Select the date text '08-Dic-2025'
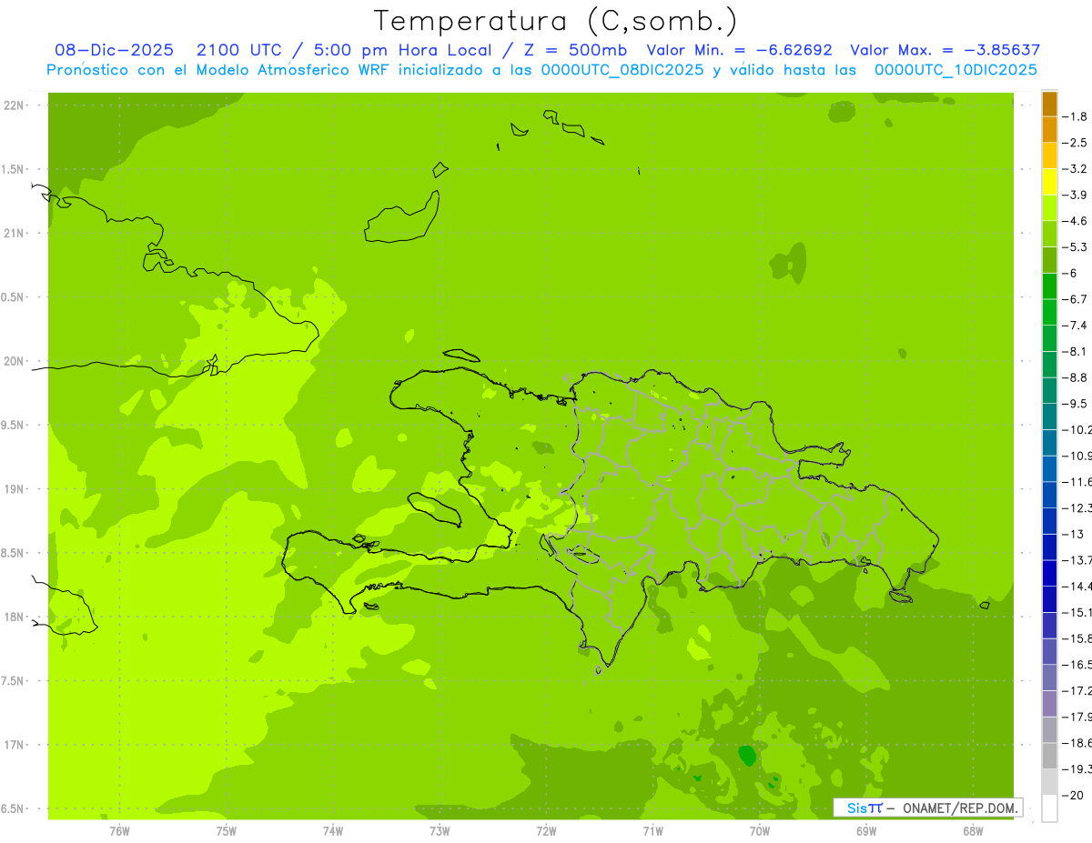 [114, 50]
